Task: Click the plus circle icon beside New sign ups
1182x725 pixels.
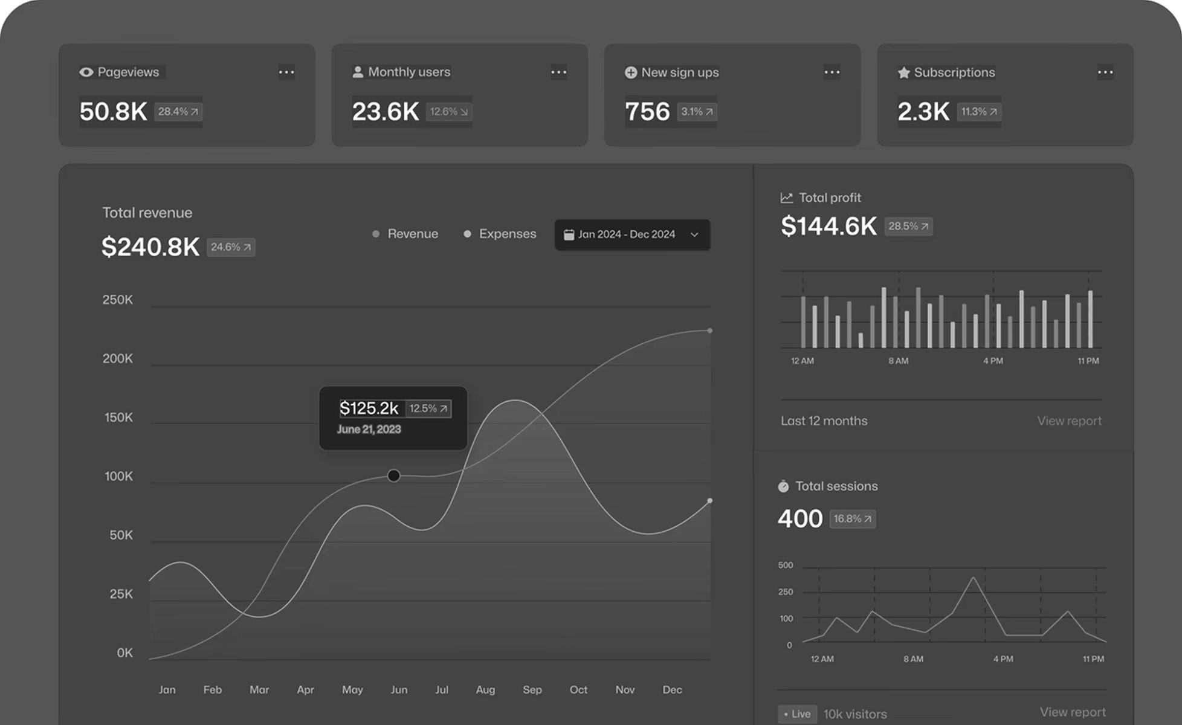Action: [631, 72]
